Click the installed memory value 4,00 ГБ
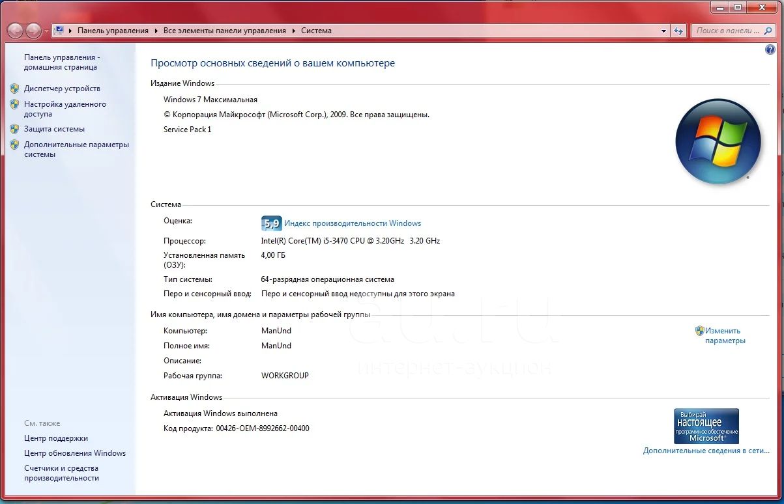 273,255
